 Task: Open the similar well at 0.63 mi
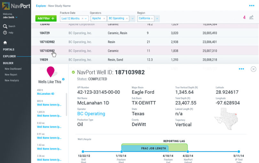point(49,127)
